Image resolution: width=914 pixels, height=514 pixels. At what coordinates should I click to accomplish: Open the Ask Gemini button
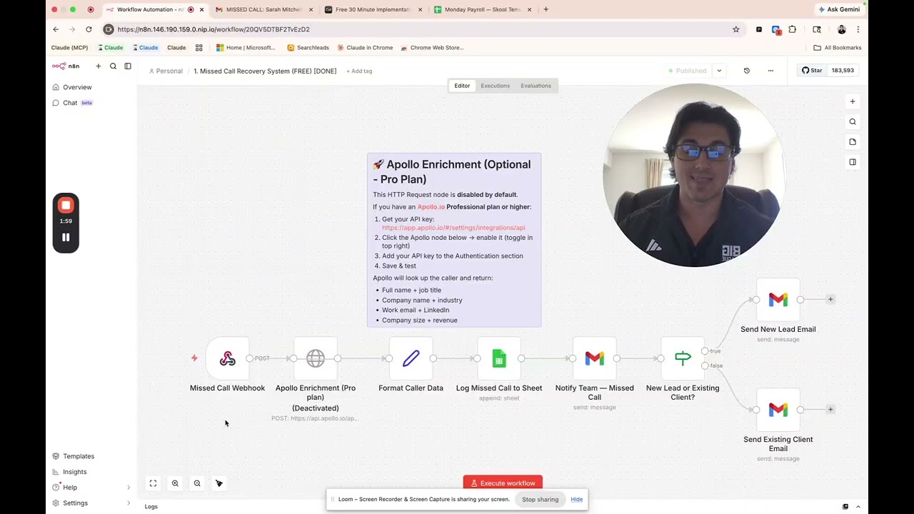tap(839, 9)
